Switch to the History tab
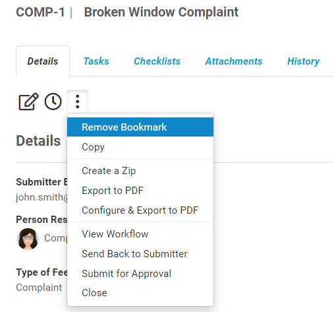The height and width of the screenshot is (312, 334). click(303, 61)
